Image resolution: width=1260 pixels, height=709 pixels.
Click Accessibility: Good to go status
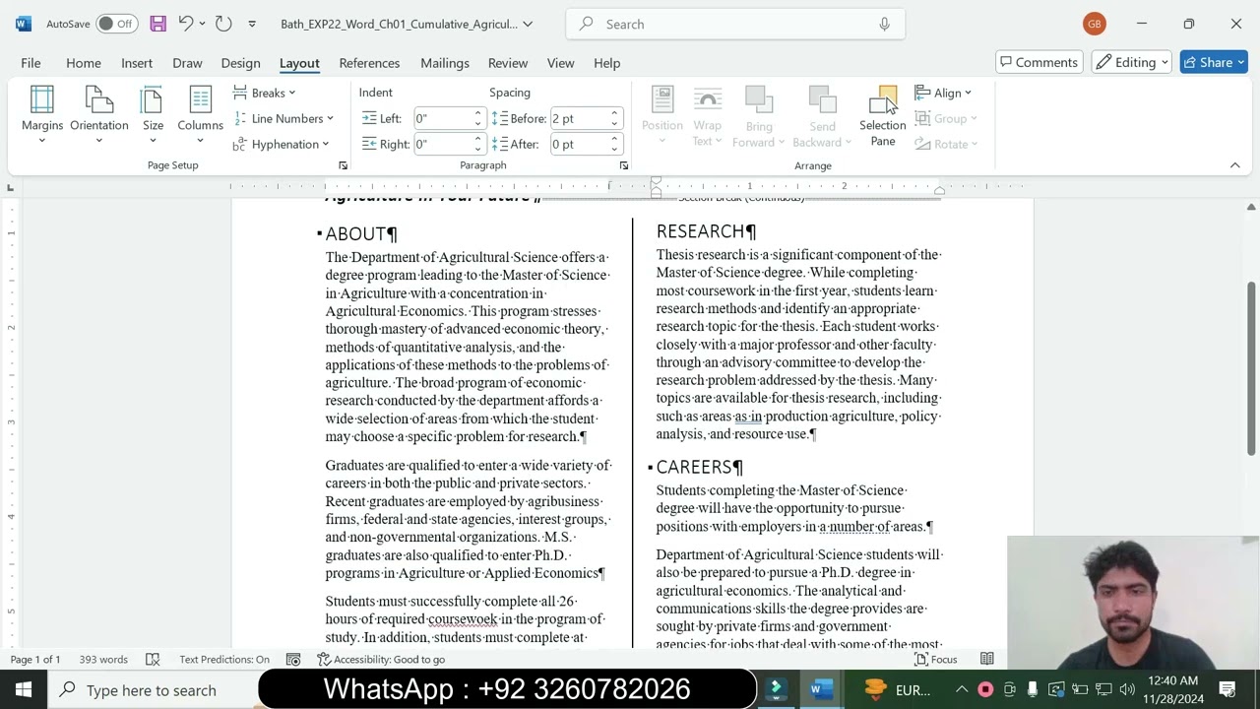point(381,659)
